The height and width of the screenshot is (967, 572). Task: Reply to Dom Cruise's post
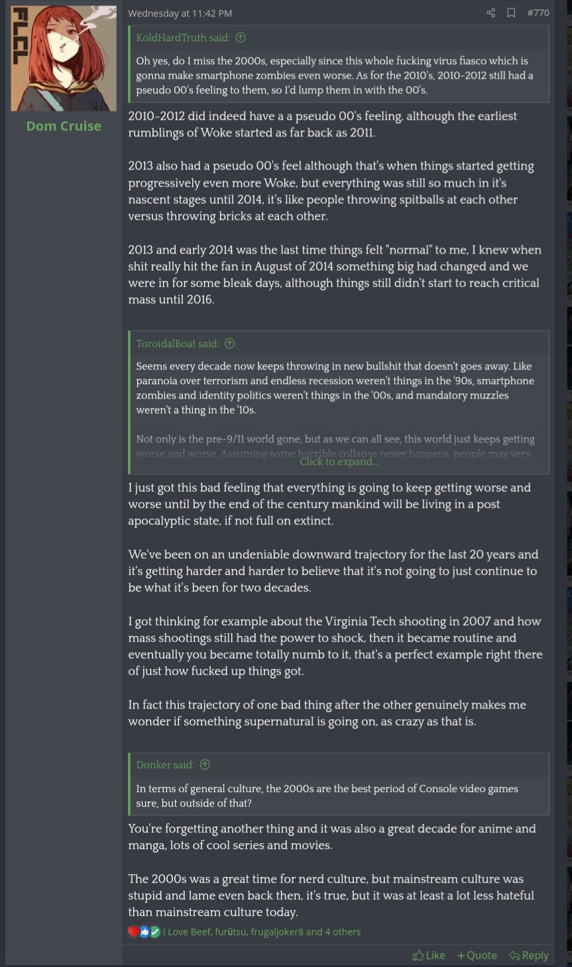point(529,955)
